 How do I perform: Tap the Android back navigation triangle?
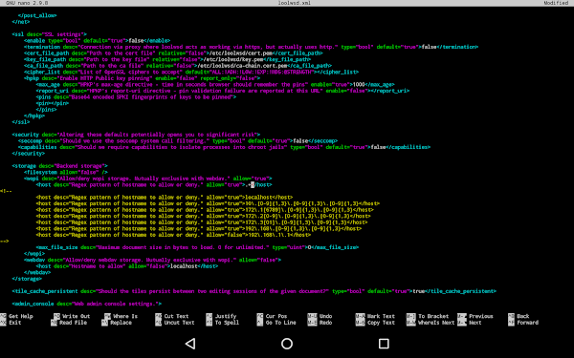(190, 344)
